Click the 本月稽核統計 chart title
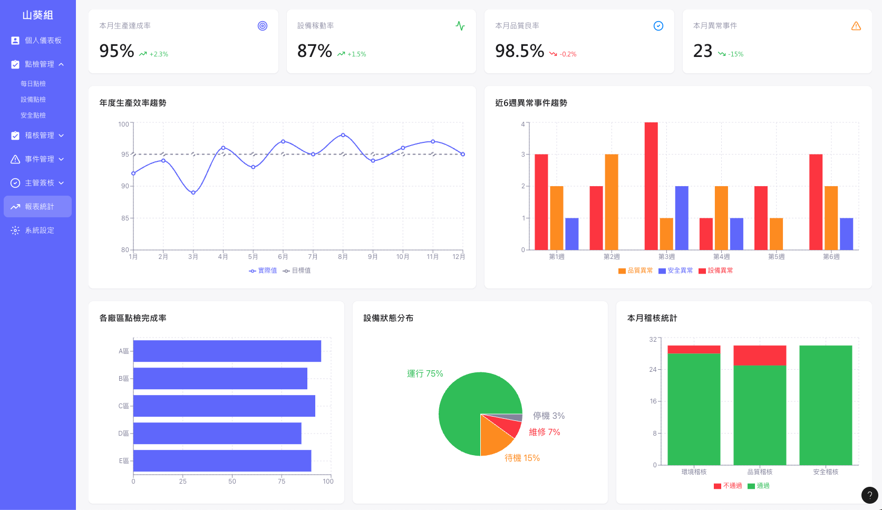 652,318
